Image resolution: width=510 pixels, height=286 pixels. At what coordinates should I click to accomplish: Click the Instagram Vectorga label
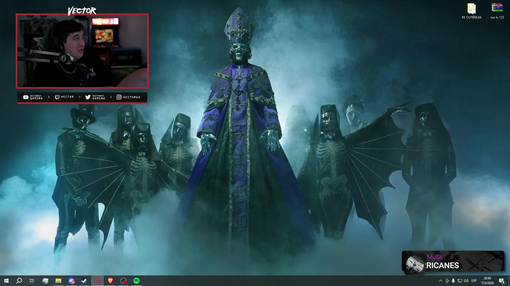(x=128, y=97)
